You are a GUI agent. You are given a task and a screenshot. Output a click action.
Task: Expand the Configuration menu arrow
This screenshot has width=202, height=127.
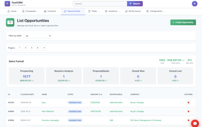click(165, 11)
